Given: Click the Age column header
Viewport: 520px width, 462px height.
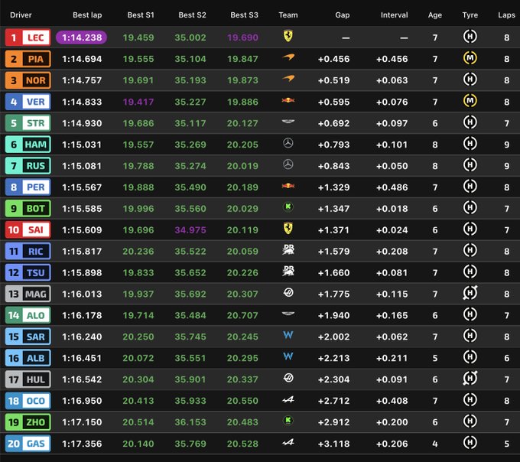Looking at the screenshot, I should [435, 15].
